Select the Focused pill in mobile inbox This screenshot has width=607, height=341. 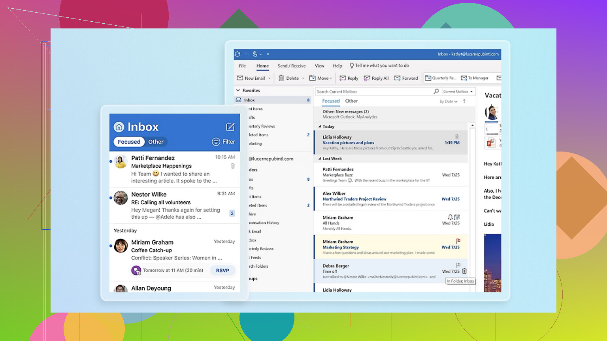point(129,142)
